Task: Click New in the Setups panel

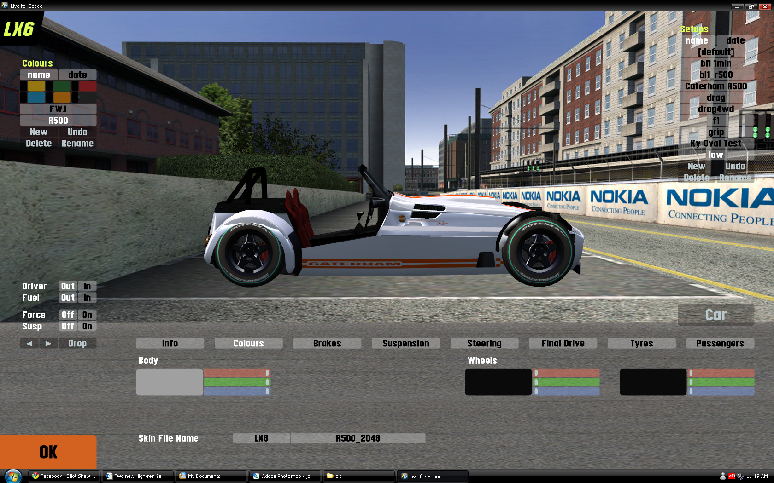Action: [697, 166]
